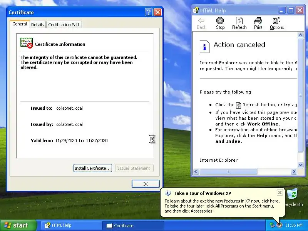Click 'Take a tour of Windows XP' title

203,193
